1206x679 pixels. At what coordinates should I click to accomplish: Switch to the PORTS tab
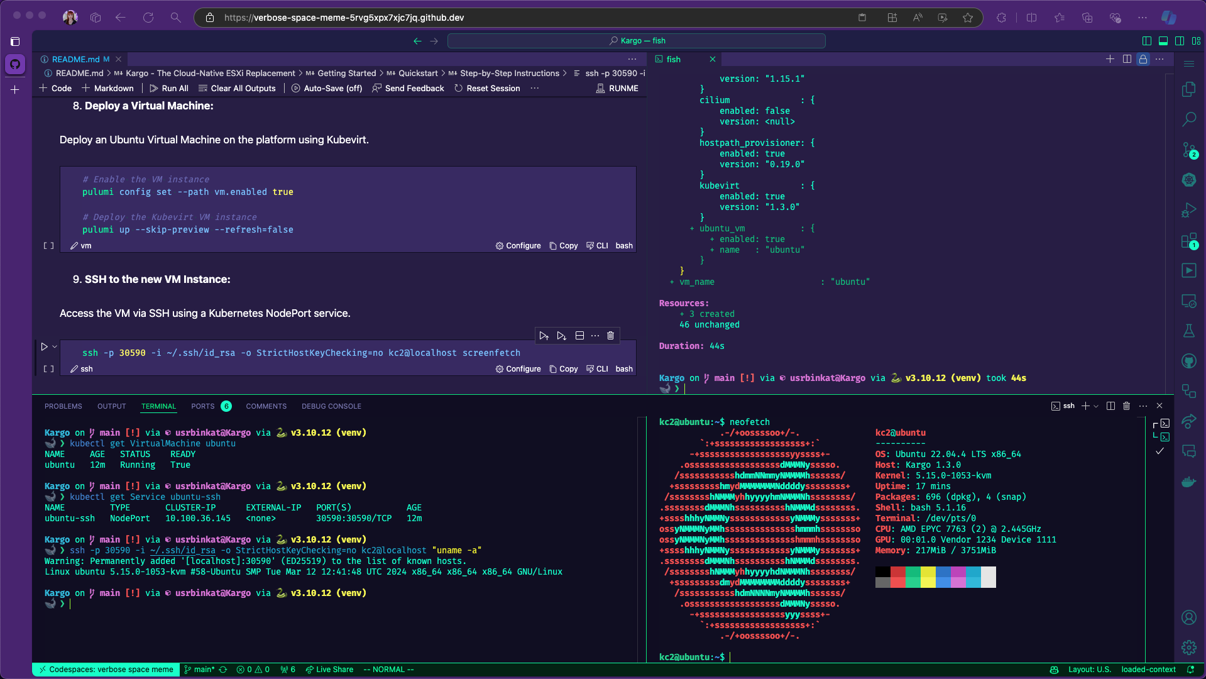click(x=203, y=406)
